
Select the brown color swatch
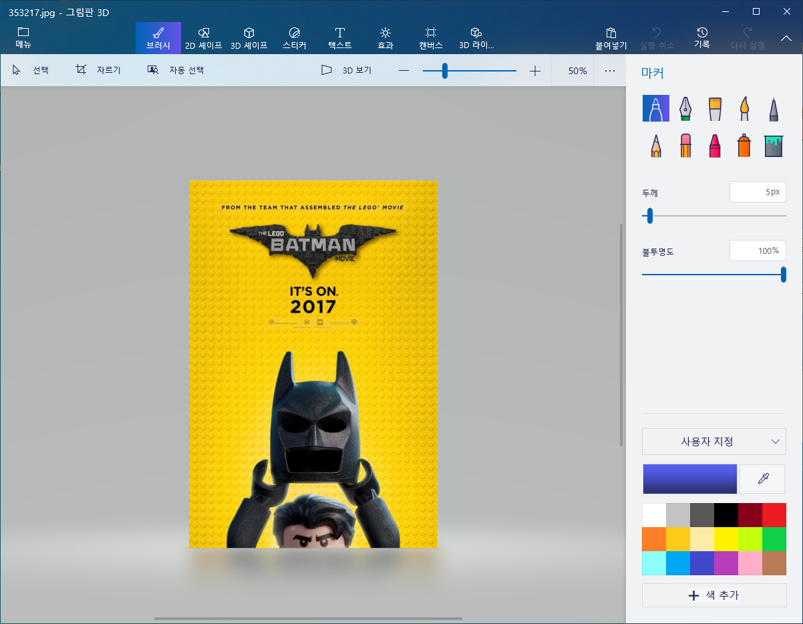[774, 563]
